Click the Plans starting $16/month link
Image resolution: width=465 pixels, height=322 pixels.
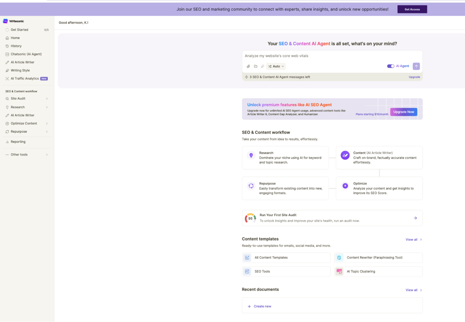point(372,114)
